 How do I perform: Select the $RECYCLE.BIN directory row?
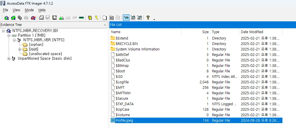click(196, 44)
